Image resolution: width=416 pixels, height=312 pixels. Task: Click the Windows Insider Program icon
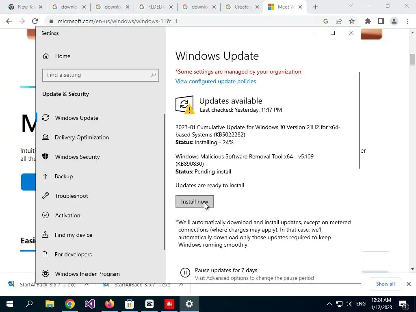tap(45, 273)
